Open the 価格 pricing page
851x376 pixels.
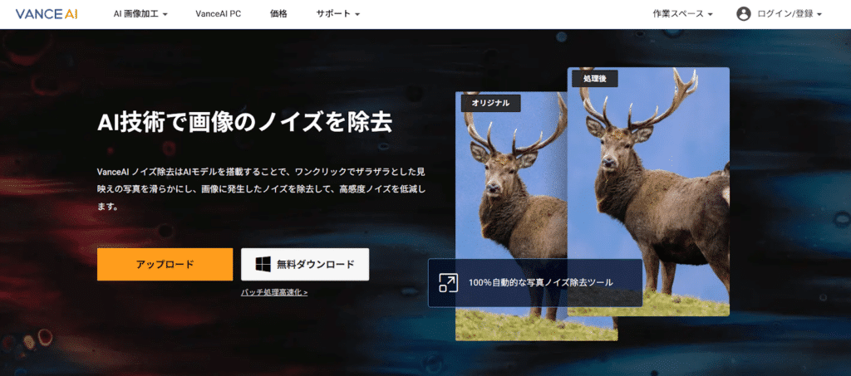click(x=280, y=14)
